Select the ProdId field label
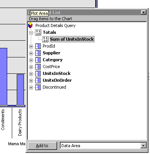The image size is (150, 154). pyautogui.click(x=49, y=46)
